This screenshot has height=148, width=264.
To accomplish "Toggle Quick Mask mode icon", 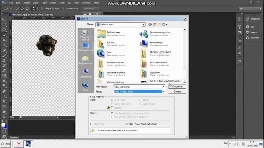I will tap(4, 132).
